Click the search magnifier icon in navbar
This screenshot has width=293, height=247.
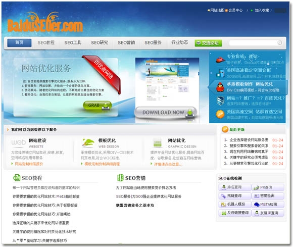(279, 43)
